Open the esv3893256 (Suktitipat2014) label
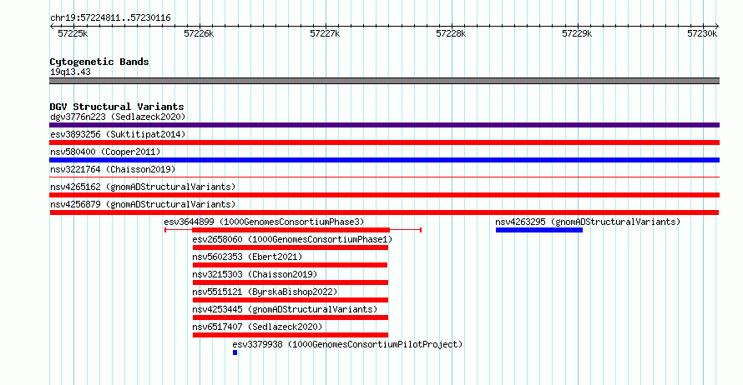 coord(118,134)
